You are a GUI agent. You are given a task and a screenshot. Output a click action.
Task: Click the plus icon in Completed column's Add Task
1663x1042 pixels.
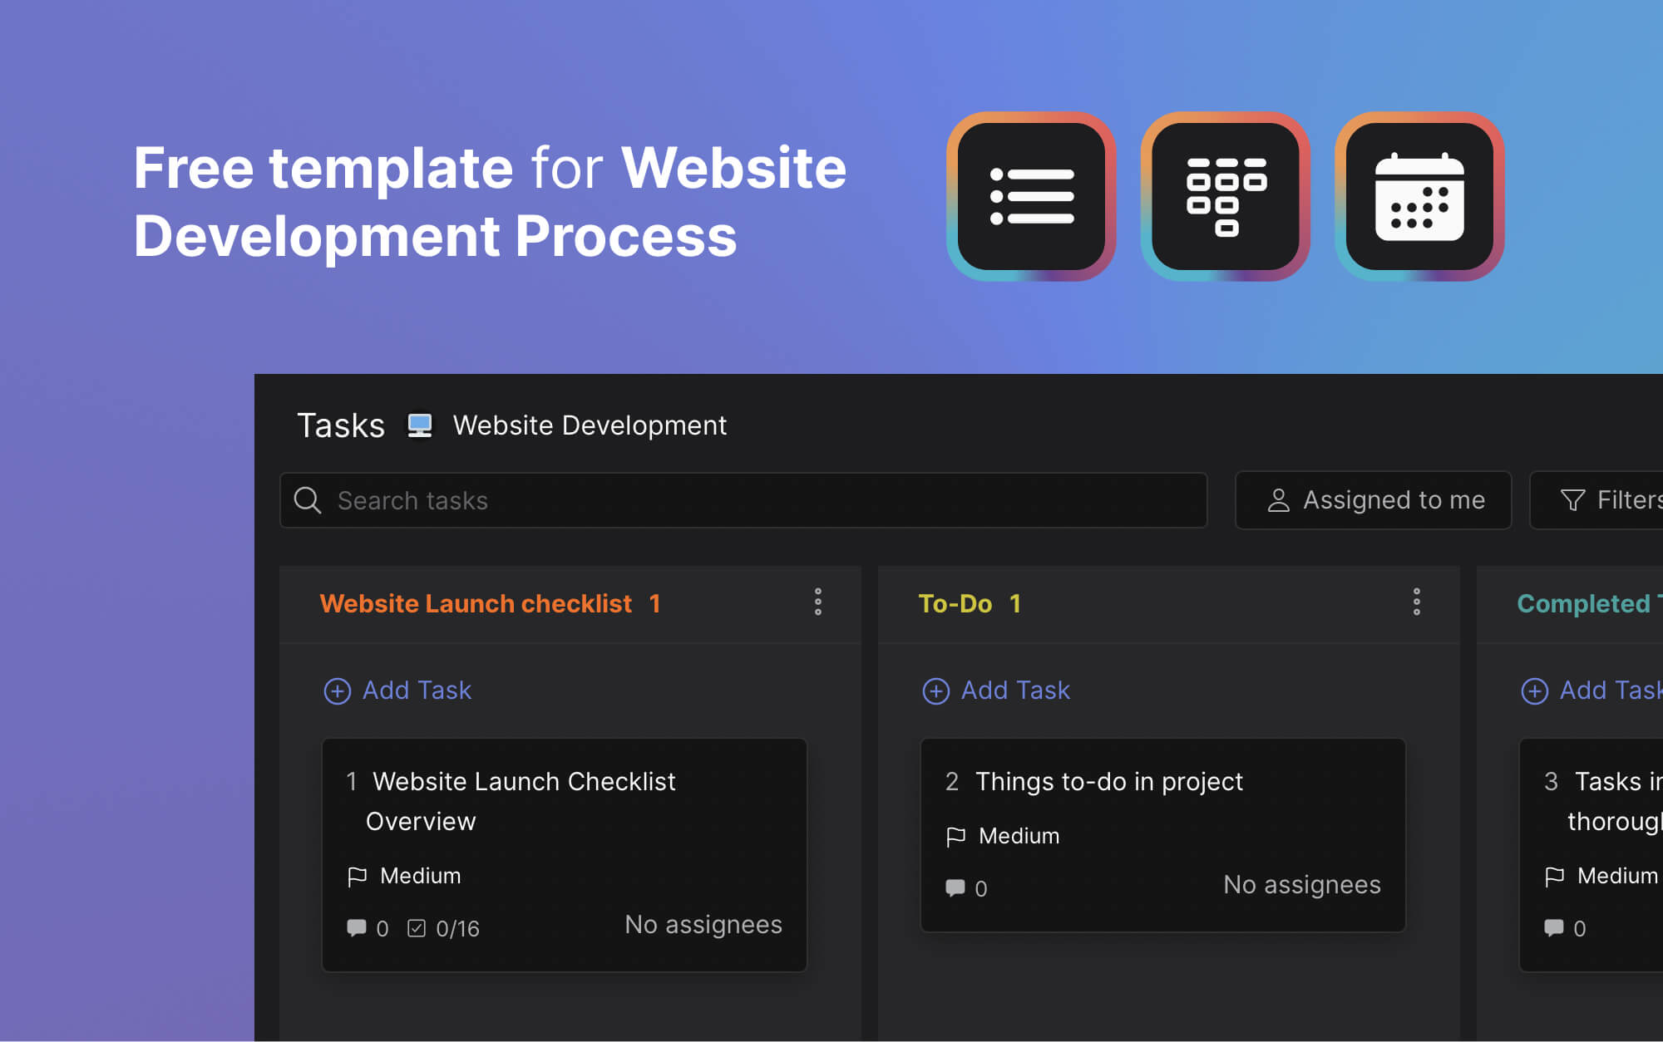click(x=1534, y=691)
